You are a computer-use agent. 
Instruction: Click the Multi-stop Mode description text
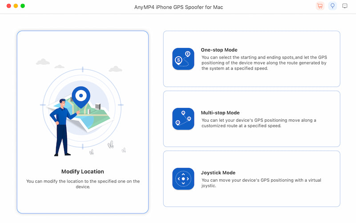tap(259, 123)
